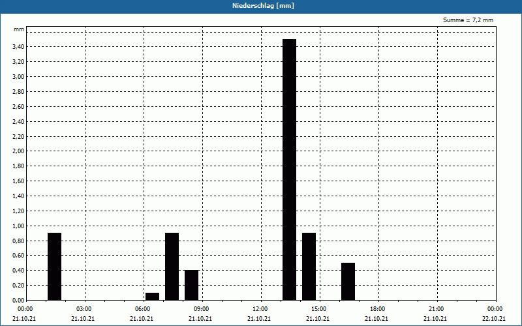Select the 21:00 x-axis time label

[x=436, y=309]
